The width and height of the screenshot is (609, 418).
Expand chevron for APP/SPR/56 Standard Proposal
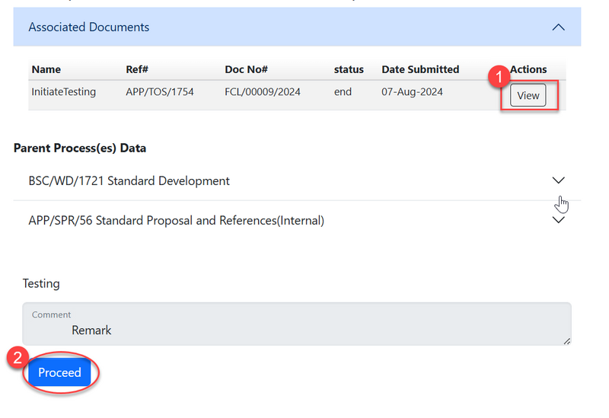(558, 220)
